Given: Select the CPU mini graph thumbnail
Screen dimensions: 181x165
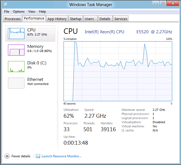Looking at the screenshot, I should 16,34.
